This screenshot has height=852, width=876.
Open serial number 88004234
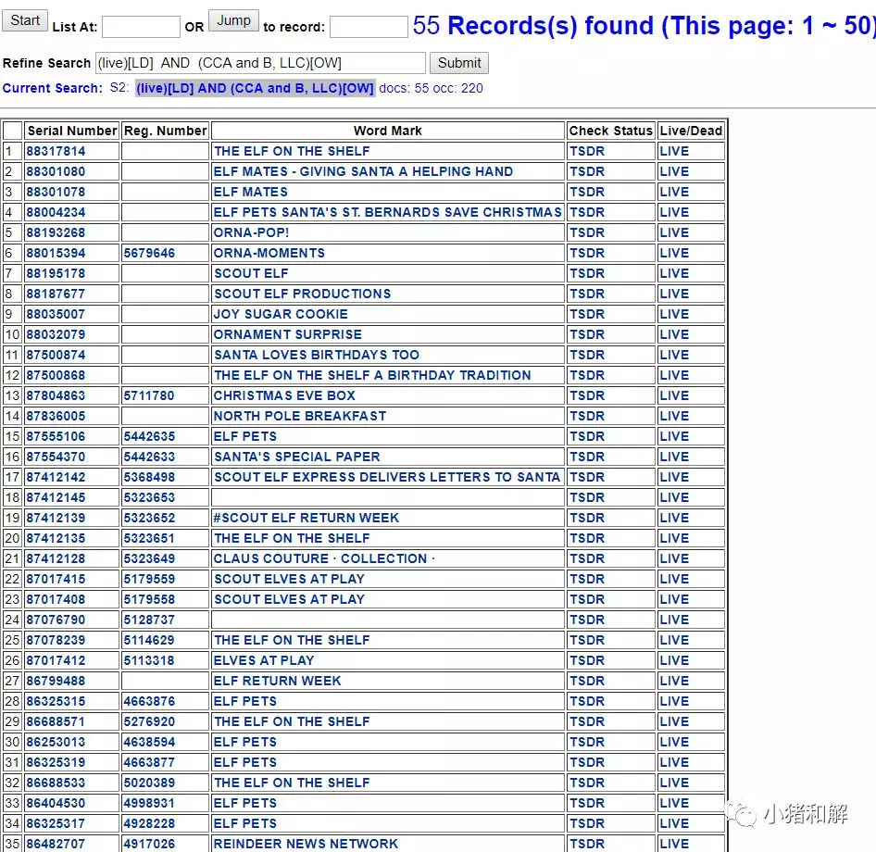pyautogui.click(x=56, y=212)
